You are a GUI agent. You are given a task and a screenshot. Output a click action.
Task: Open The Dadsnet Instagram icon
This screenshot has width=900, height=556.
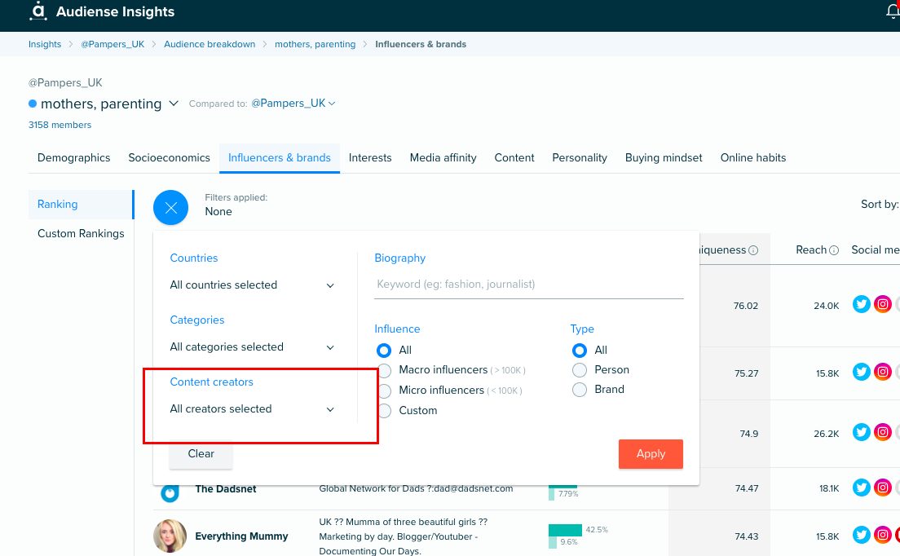pos(883,488)
